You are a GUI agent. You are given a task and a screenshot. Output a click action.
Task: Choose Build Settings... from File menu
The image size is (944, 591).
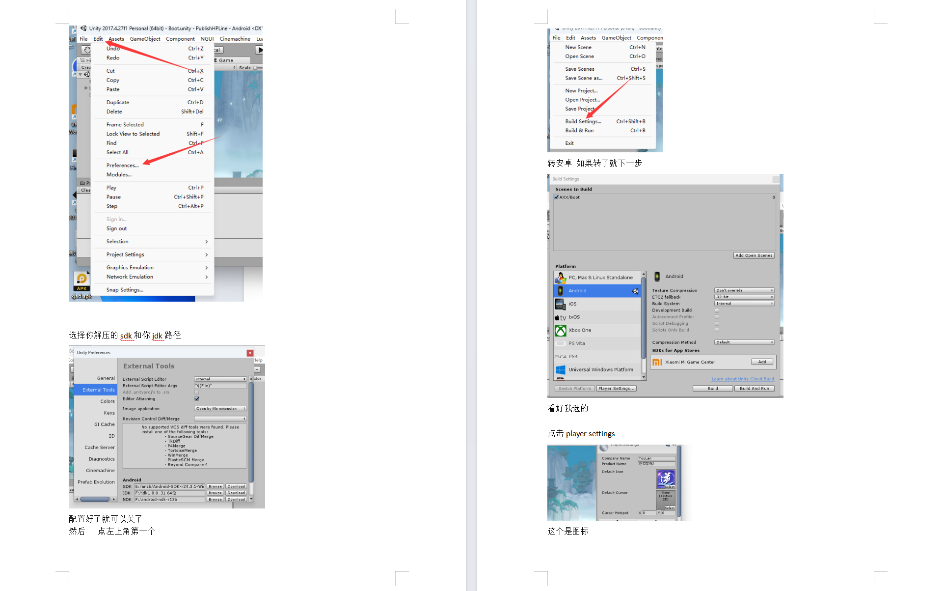583,121
